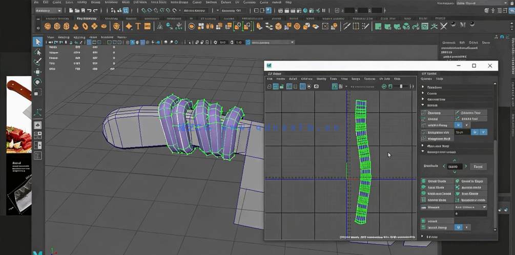Open the Measure option dropdown in UV Toolkit
Viewport: 515px width, 255px height.
[470, 207]
